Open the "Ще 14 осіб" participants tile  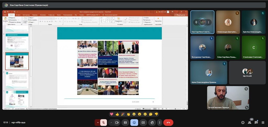click(247, 73)
